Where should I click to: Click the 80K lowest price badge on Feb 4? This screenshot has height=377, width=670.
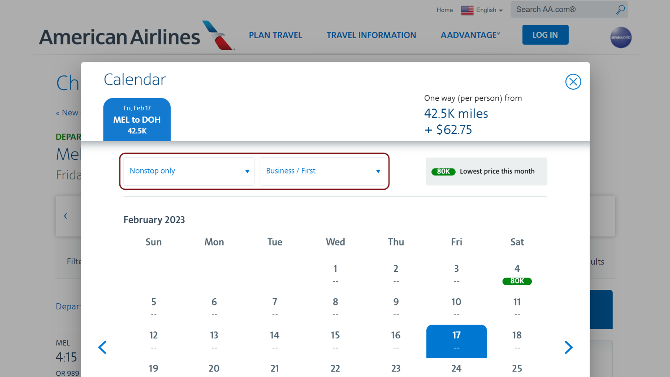point(517,281)
